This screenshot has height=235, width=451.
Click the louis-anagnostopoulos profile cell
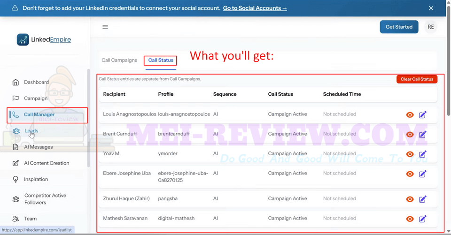(184, 114)
